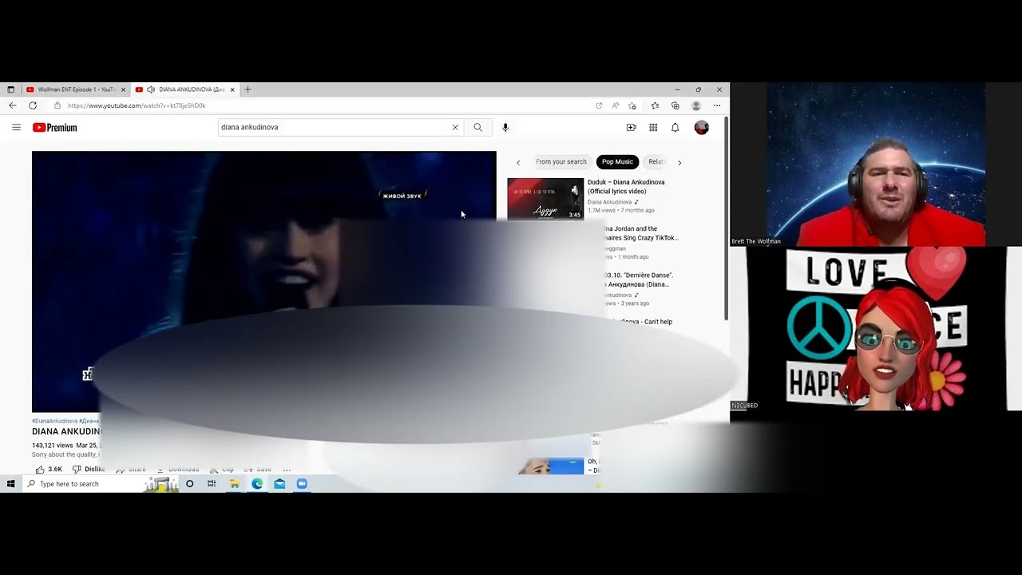Image resolution: width=1022 pixels, height=575 pixels.
Task: Share this page from the address bar
Action: pos(599,105)
